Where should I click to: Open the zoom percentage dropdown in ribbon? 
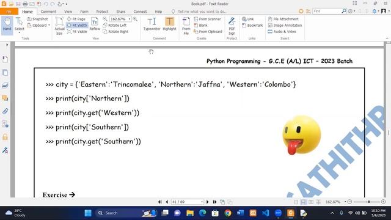[130, 19]
